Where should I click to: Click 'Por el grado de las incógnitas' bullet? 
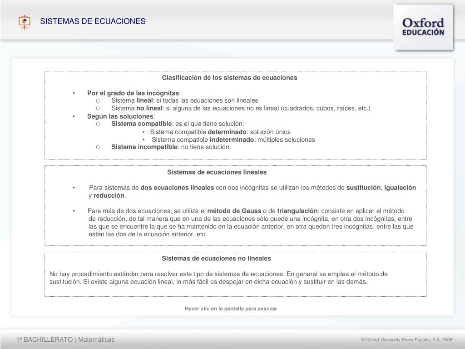click(x=134, y=93)
